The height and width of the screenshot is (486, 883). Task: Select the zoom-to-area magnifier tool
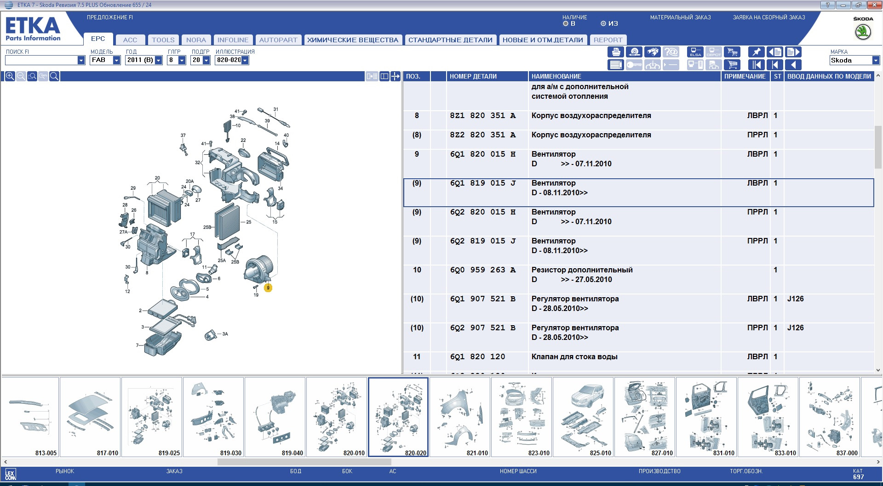click(x=32, y=76)
